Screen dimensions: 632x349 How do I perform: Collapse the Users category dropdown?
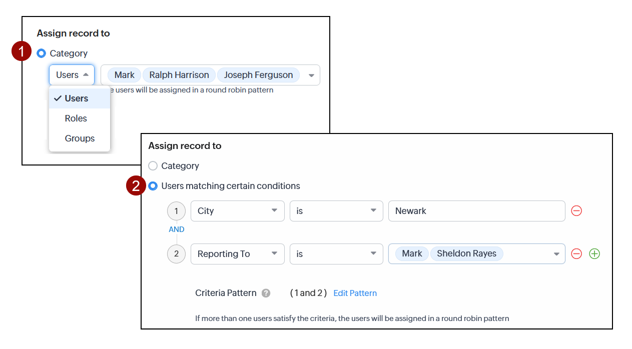(72, 75)
